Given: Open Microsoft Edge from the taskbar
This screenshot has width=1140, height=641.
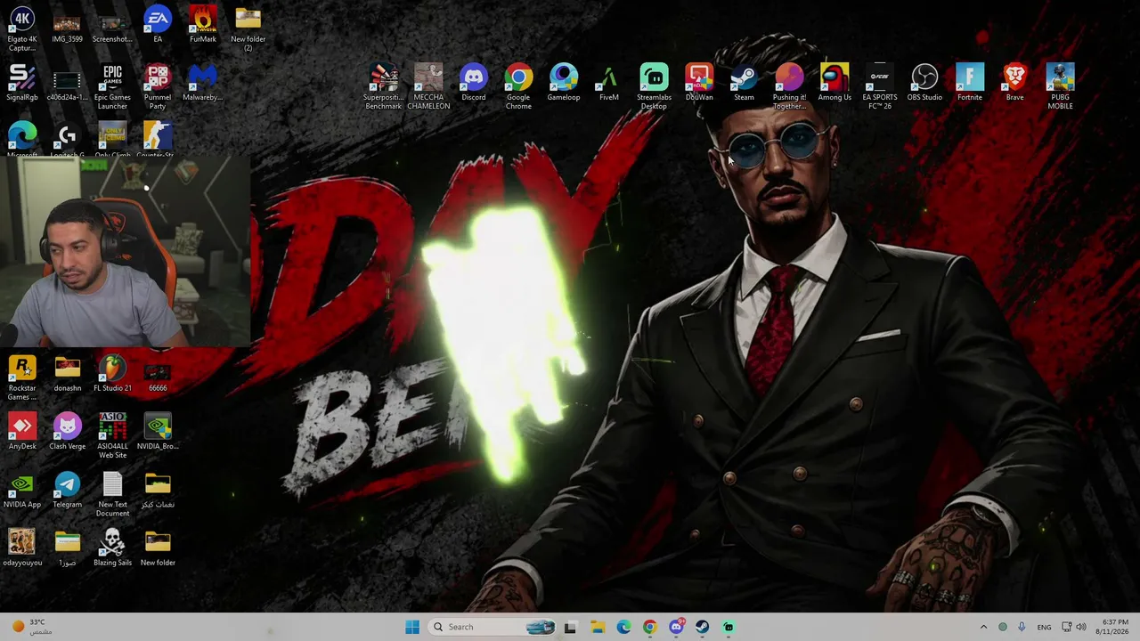Looking at the screenshot, I should (623, 627).
